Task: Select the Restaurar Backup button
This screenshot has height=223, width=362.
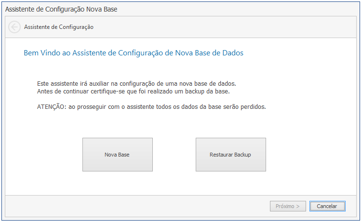Action: pyautogui.click(x=231, y=155)
